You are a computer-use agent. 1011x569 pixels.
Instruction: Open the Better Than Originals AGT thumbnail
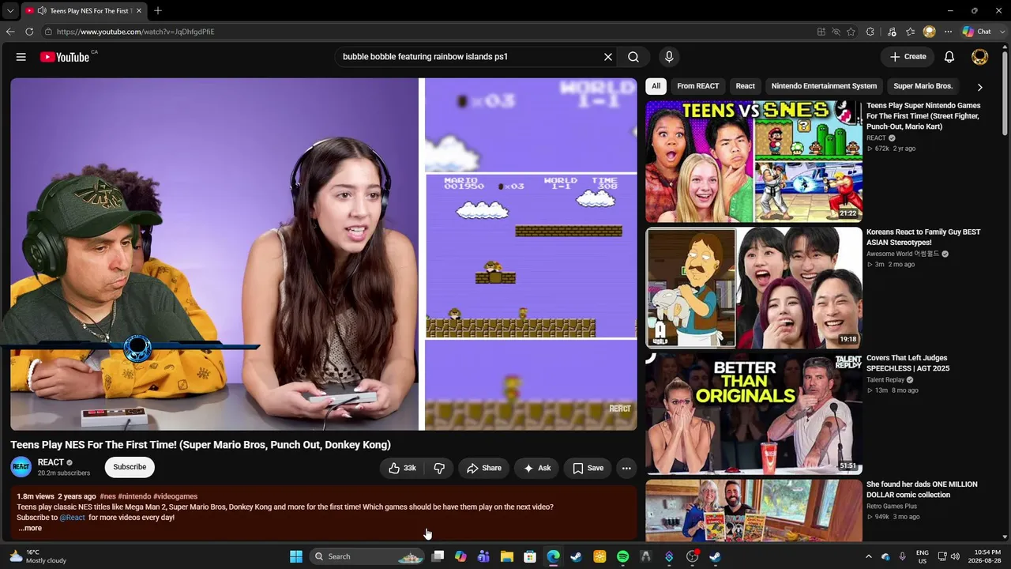pos(754,413)
